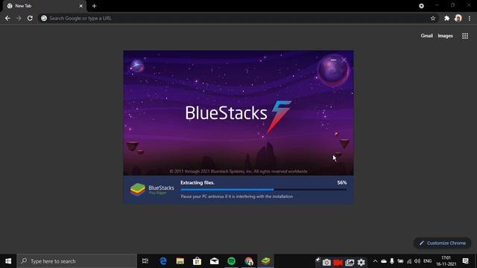Open the Chrome extensions puzzle icon
477x268 pixels.
[446, 18]
